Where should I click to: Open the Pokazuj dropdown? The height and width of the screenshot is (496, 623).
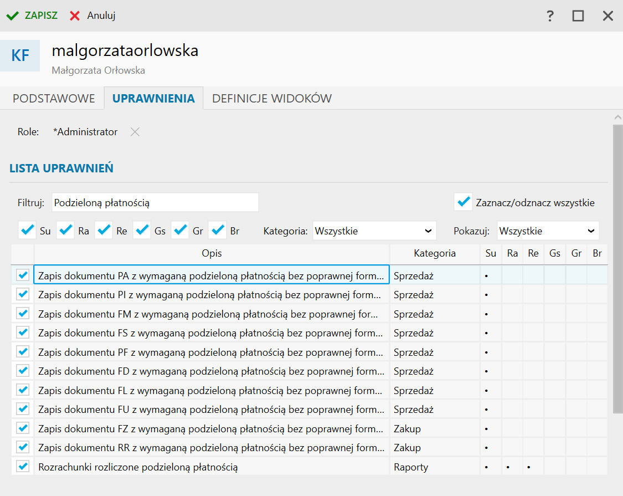(x=548, y=231)
